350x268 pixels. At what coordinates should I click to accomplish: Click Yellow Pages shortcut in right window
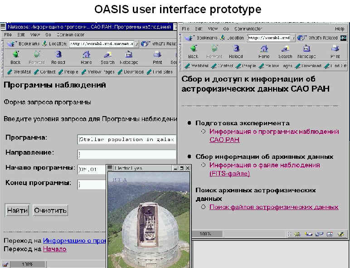(276, 66)
